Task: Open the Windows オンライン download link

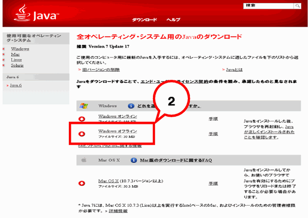Action: pos(118,116)
